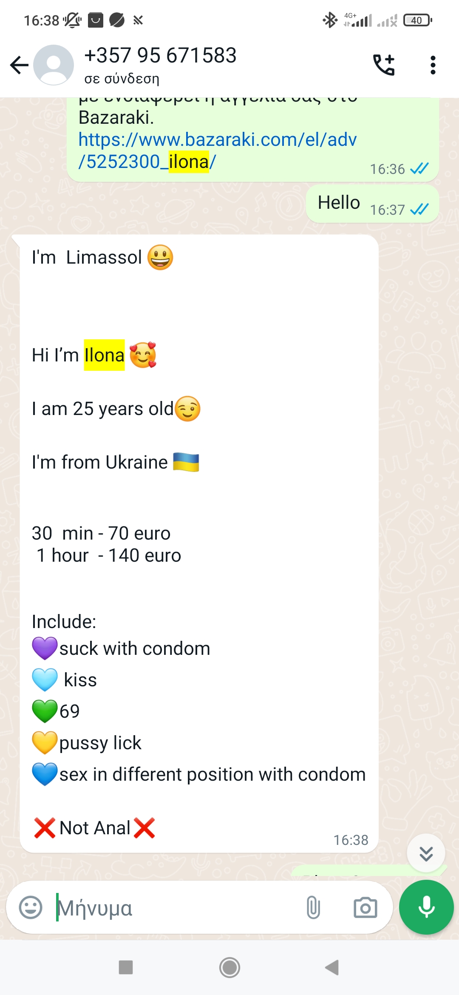Tap the highlighted "Ilona" word in received message
This screenshot has height=995, width=459.
pos(104,355)
